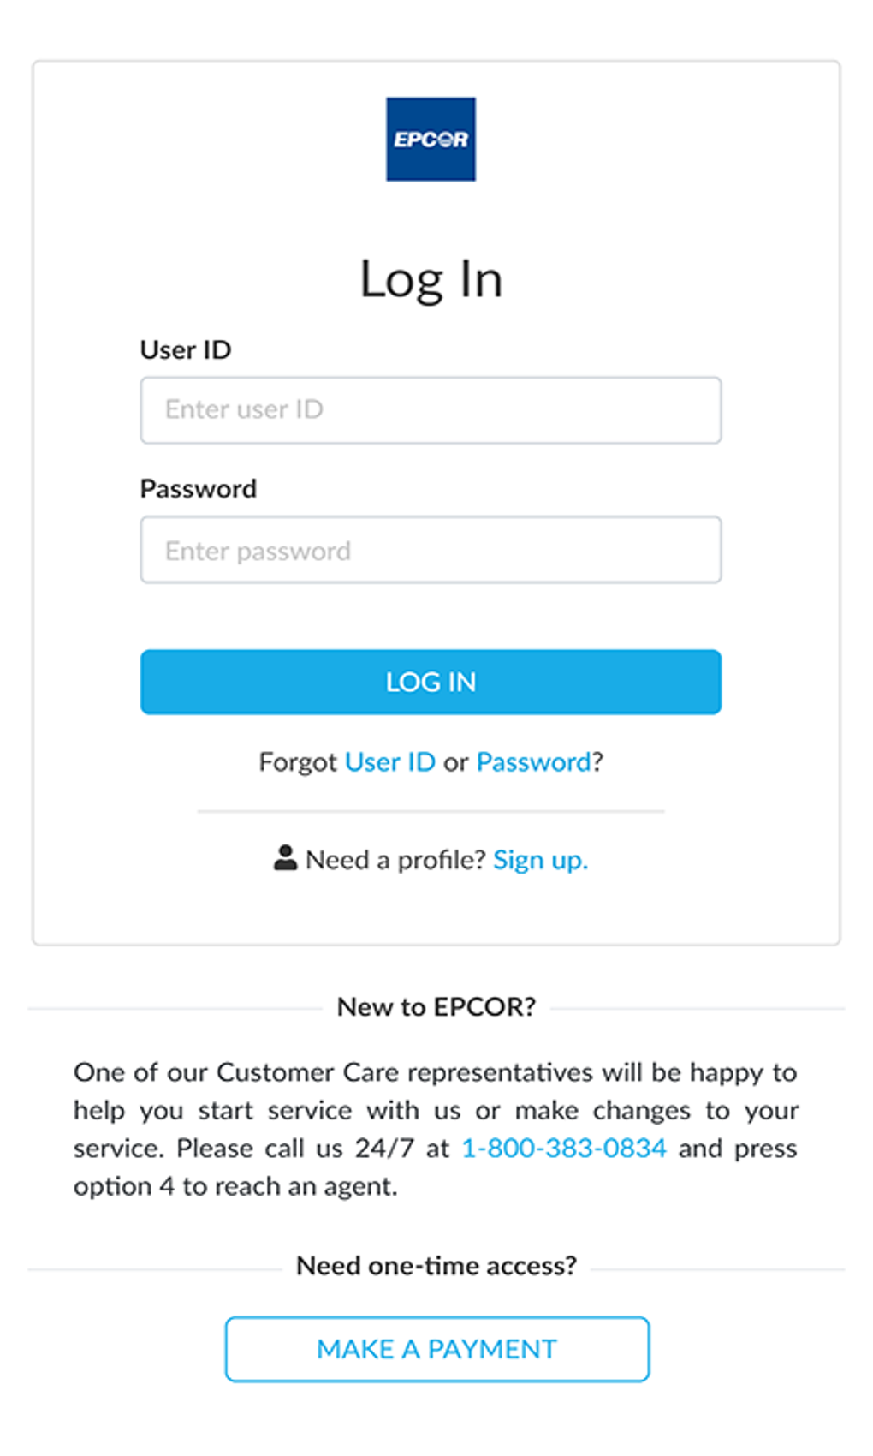
Task: Click inside the Enter user ID field
Action: pos(431,410)
